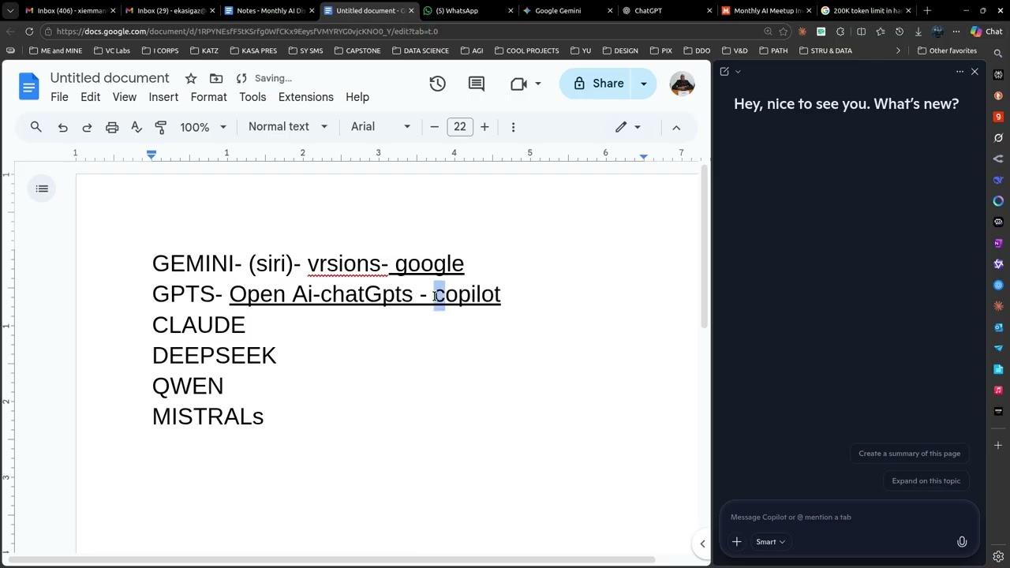Screen dimensions: 1010x568
Task: Open the Tools menu
Action: [252, 97]
